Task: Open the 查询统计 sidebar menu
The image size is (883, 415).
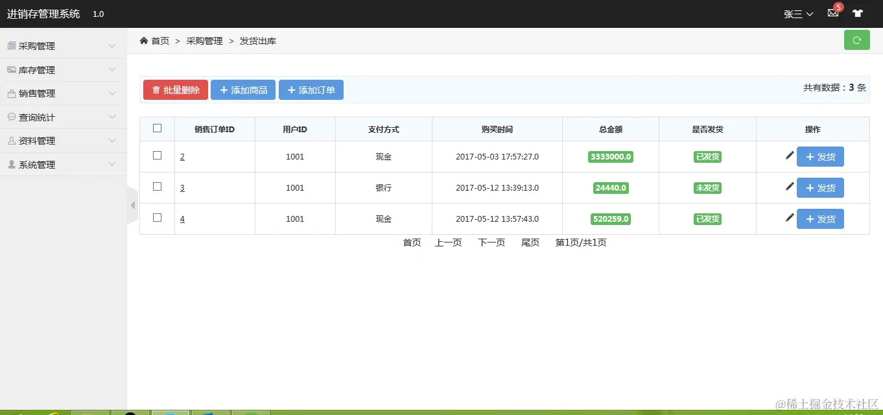Action: click(63, 117)
